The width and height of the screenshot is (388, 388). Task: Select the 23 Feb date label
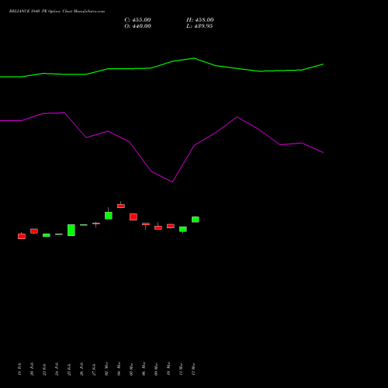(44, 369)
